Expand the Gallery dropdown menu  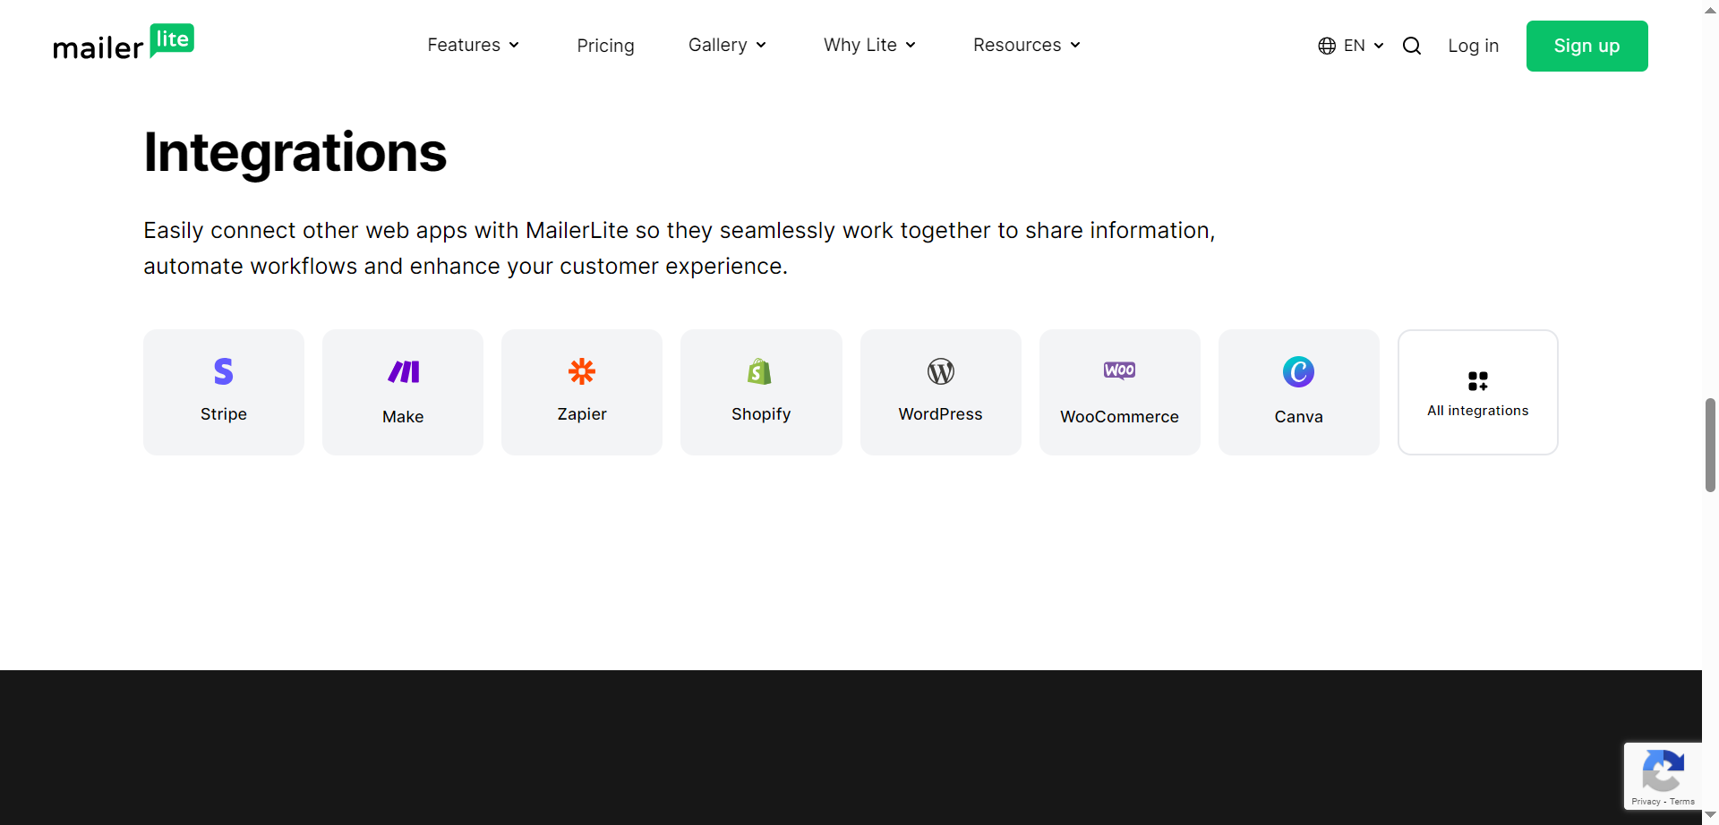tap(727, 45)
